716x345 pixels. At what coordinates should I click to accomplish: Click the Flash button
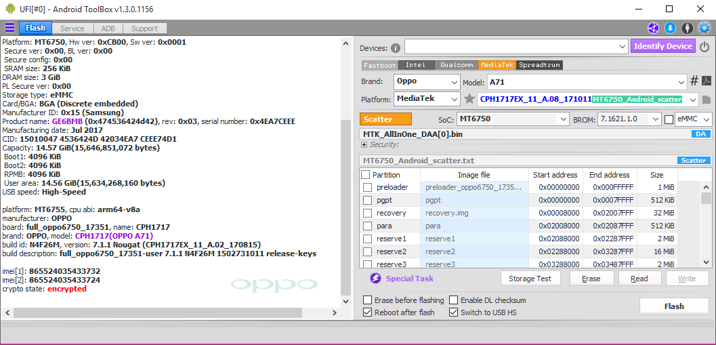point(673,306)
